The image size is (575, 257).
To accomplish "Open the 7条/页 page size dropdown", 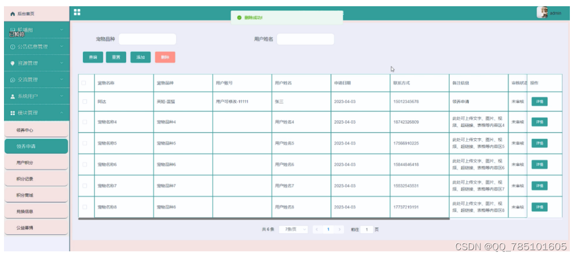I will point(293,229).
